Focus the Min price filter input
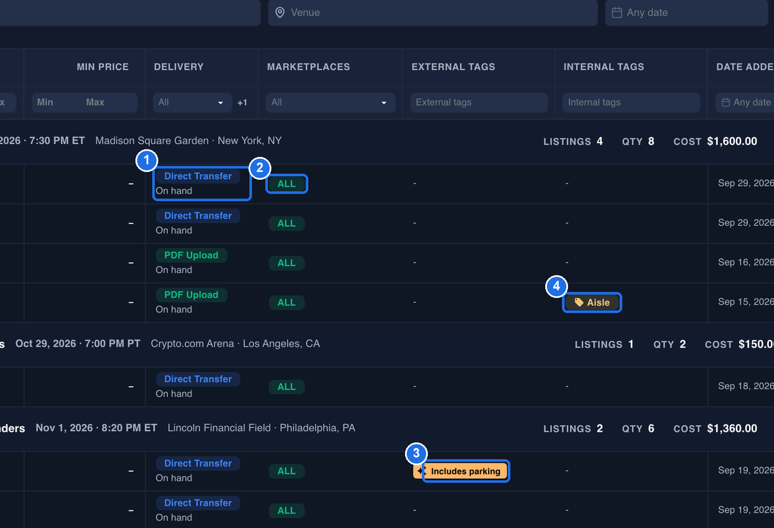 pyautogui.click(x=53, y=102)
